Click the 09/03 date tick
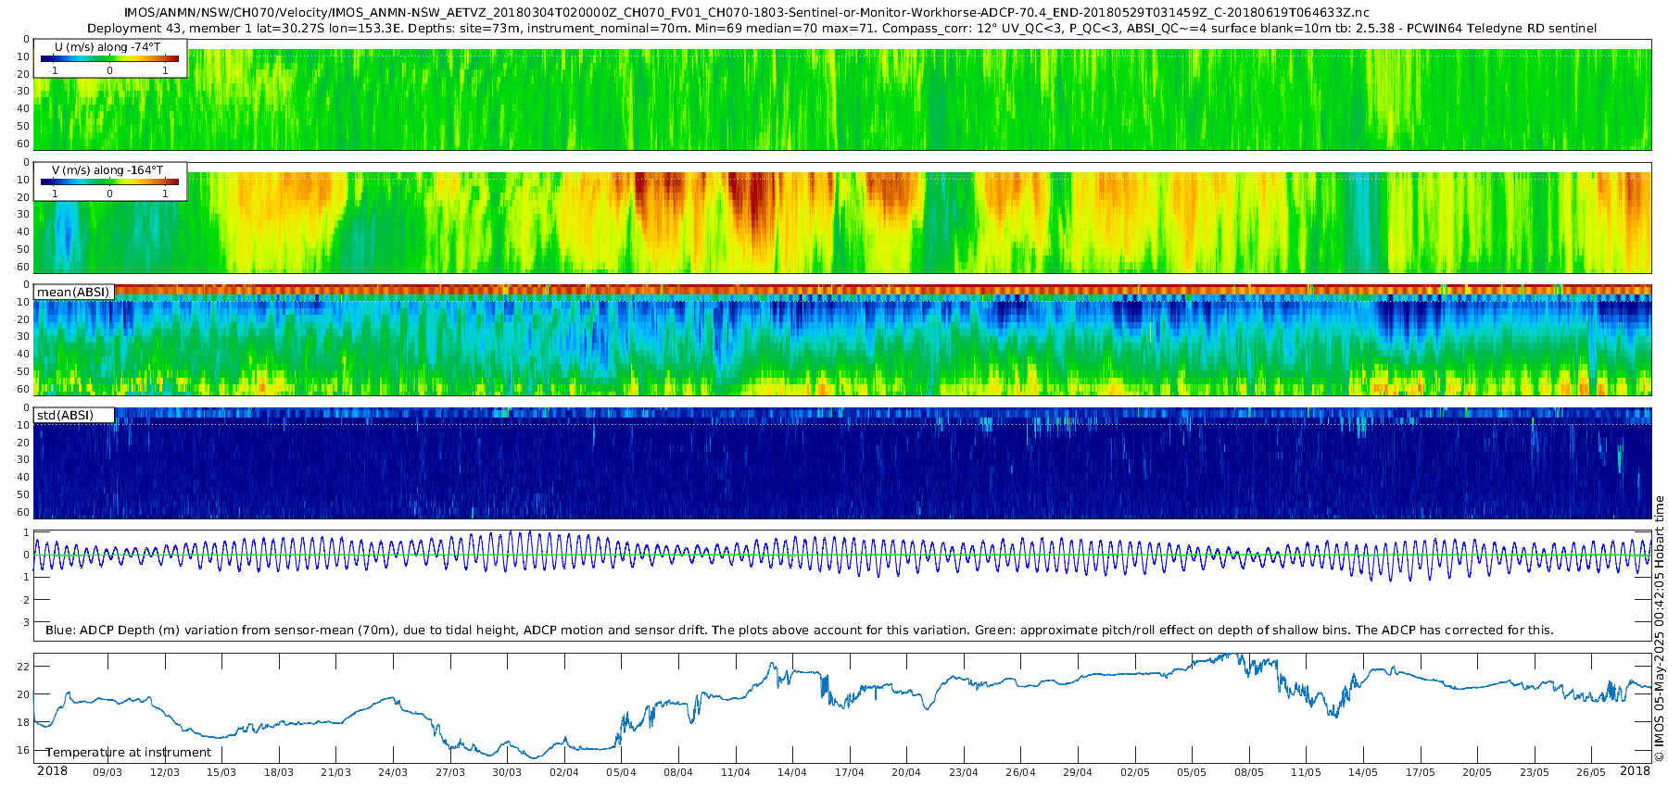The image size is (1668, 787). [107, 772]
